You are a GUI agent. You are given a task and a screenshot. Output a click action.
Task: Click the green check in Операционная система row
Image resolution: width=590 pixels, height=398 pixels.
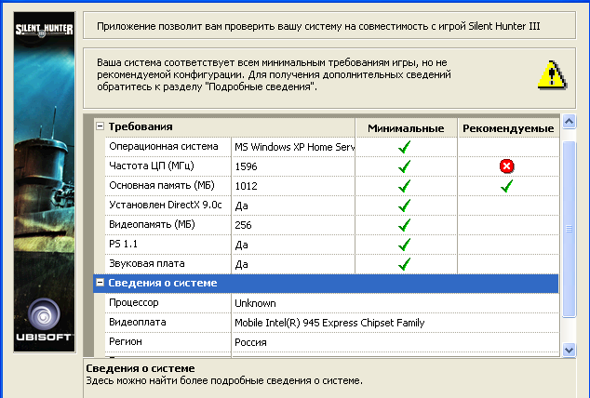405,147
